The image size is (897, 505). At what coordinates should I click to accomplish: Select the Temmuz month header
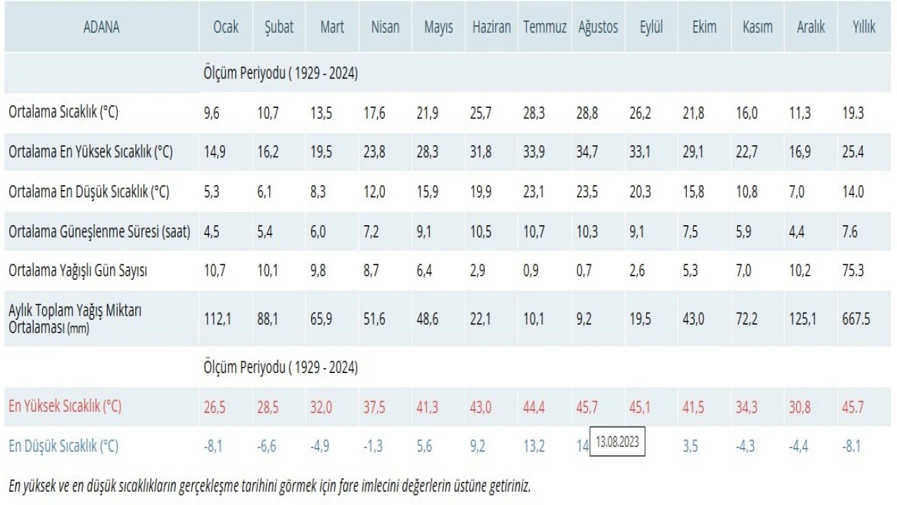[x=545, y=27]
